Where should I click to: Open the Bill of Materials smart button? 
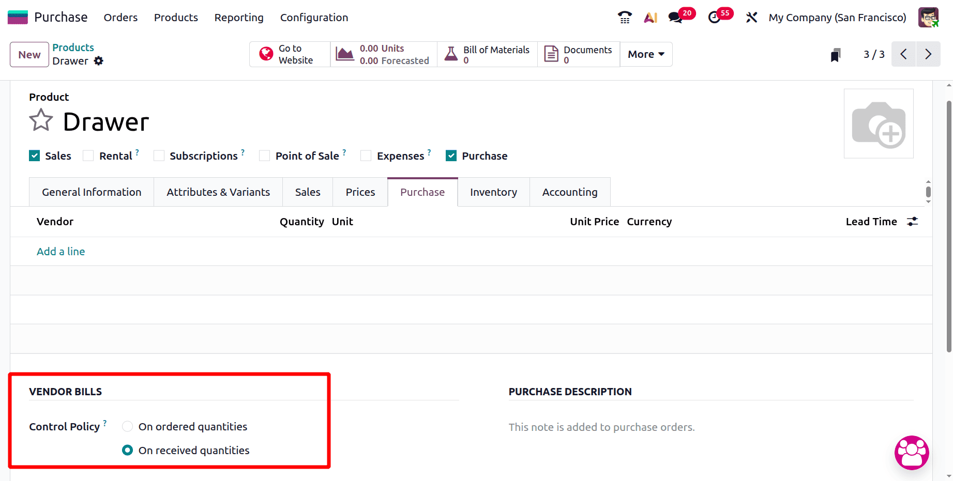tap(486, 54)
